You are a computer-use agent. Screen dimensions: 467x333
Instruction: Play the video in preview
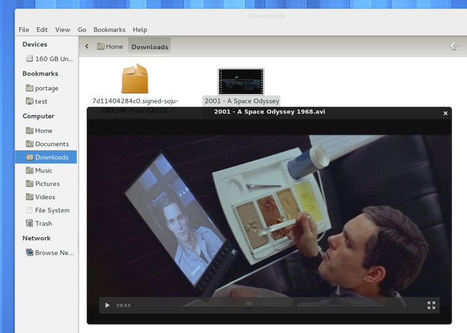(x=107, y=306)
